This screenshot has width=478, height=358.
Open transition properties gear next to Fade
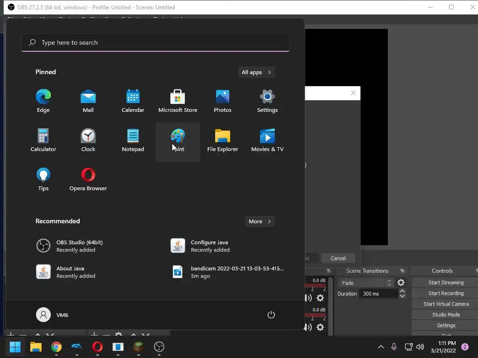401,283
